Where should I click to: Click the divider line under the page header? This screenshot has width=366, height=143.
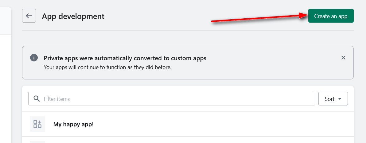pos(188,30)
